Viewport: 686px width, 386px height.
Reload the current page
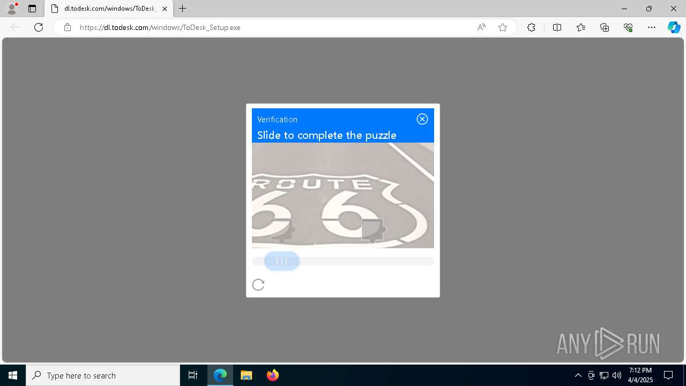tap(39, 27)
